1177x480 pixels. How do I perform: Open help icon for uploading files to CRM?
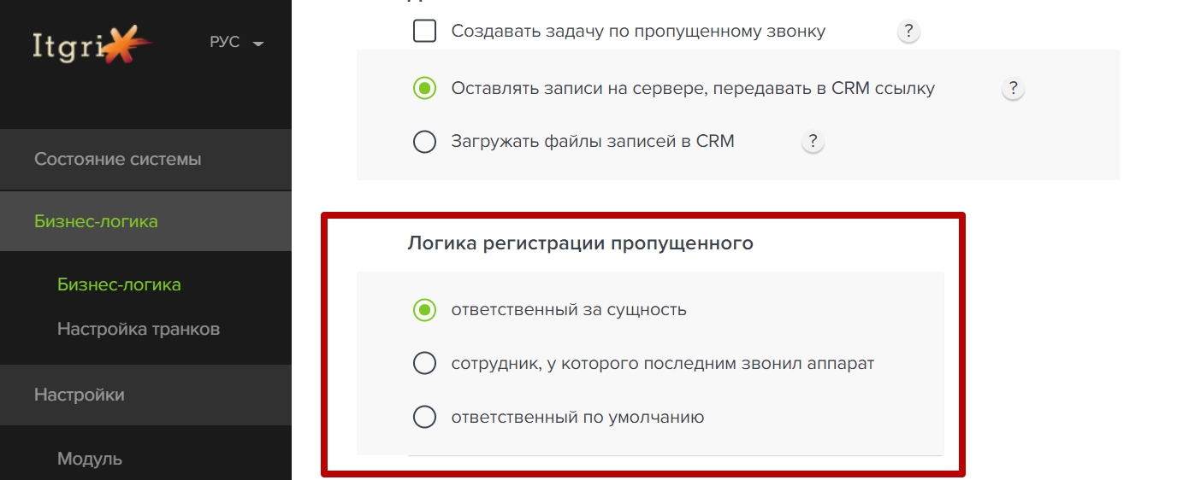tap(813, 142)
